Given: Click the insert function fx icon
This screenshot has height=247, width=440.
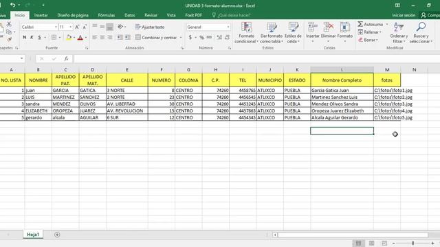Looking at the screenshot, I should click(x=66, y=58).
